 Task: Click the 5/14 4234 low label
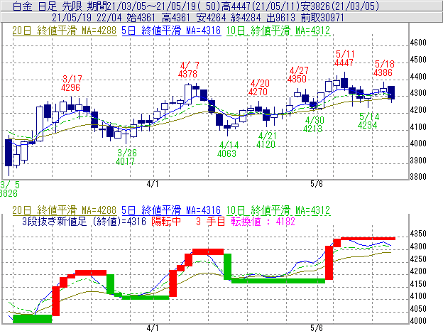coord(368,121)
